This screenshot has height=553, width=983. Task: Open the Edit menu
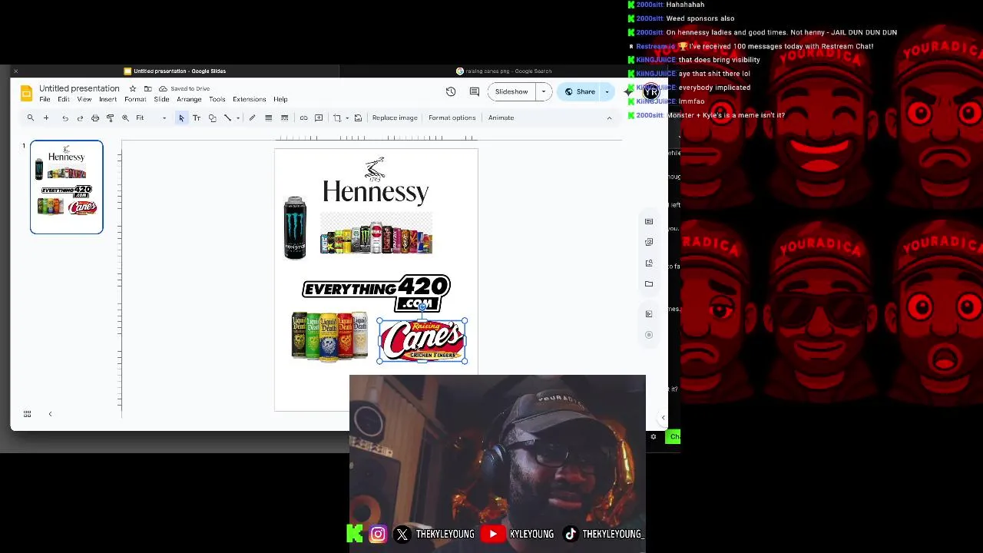[64, 99]
